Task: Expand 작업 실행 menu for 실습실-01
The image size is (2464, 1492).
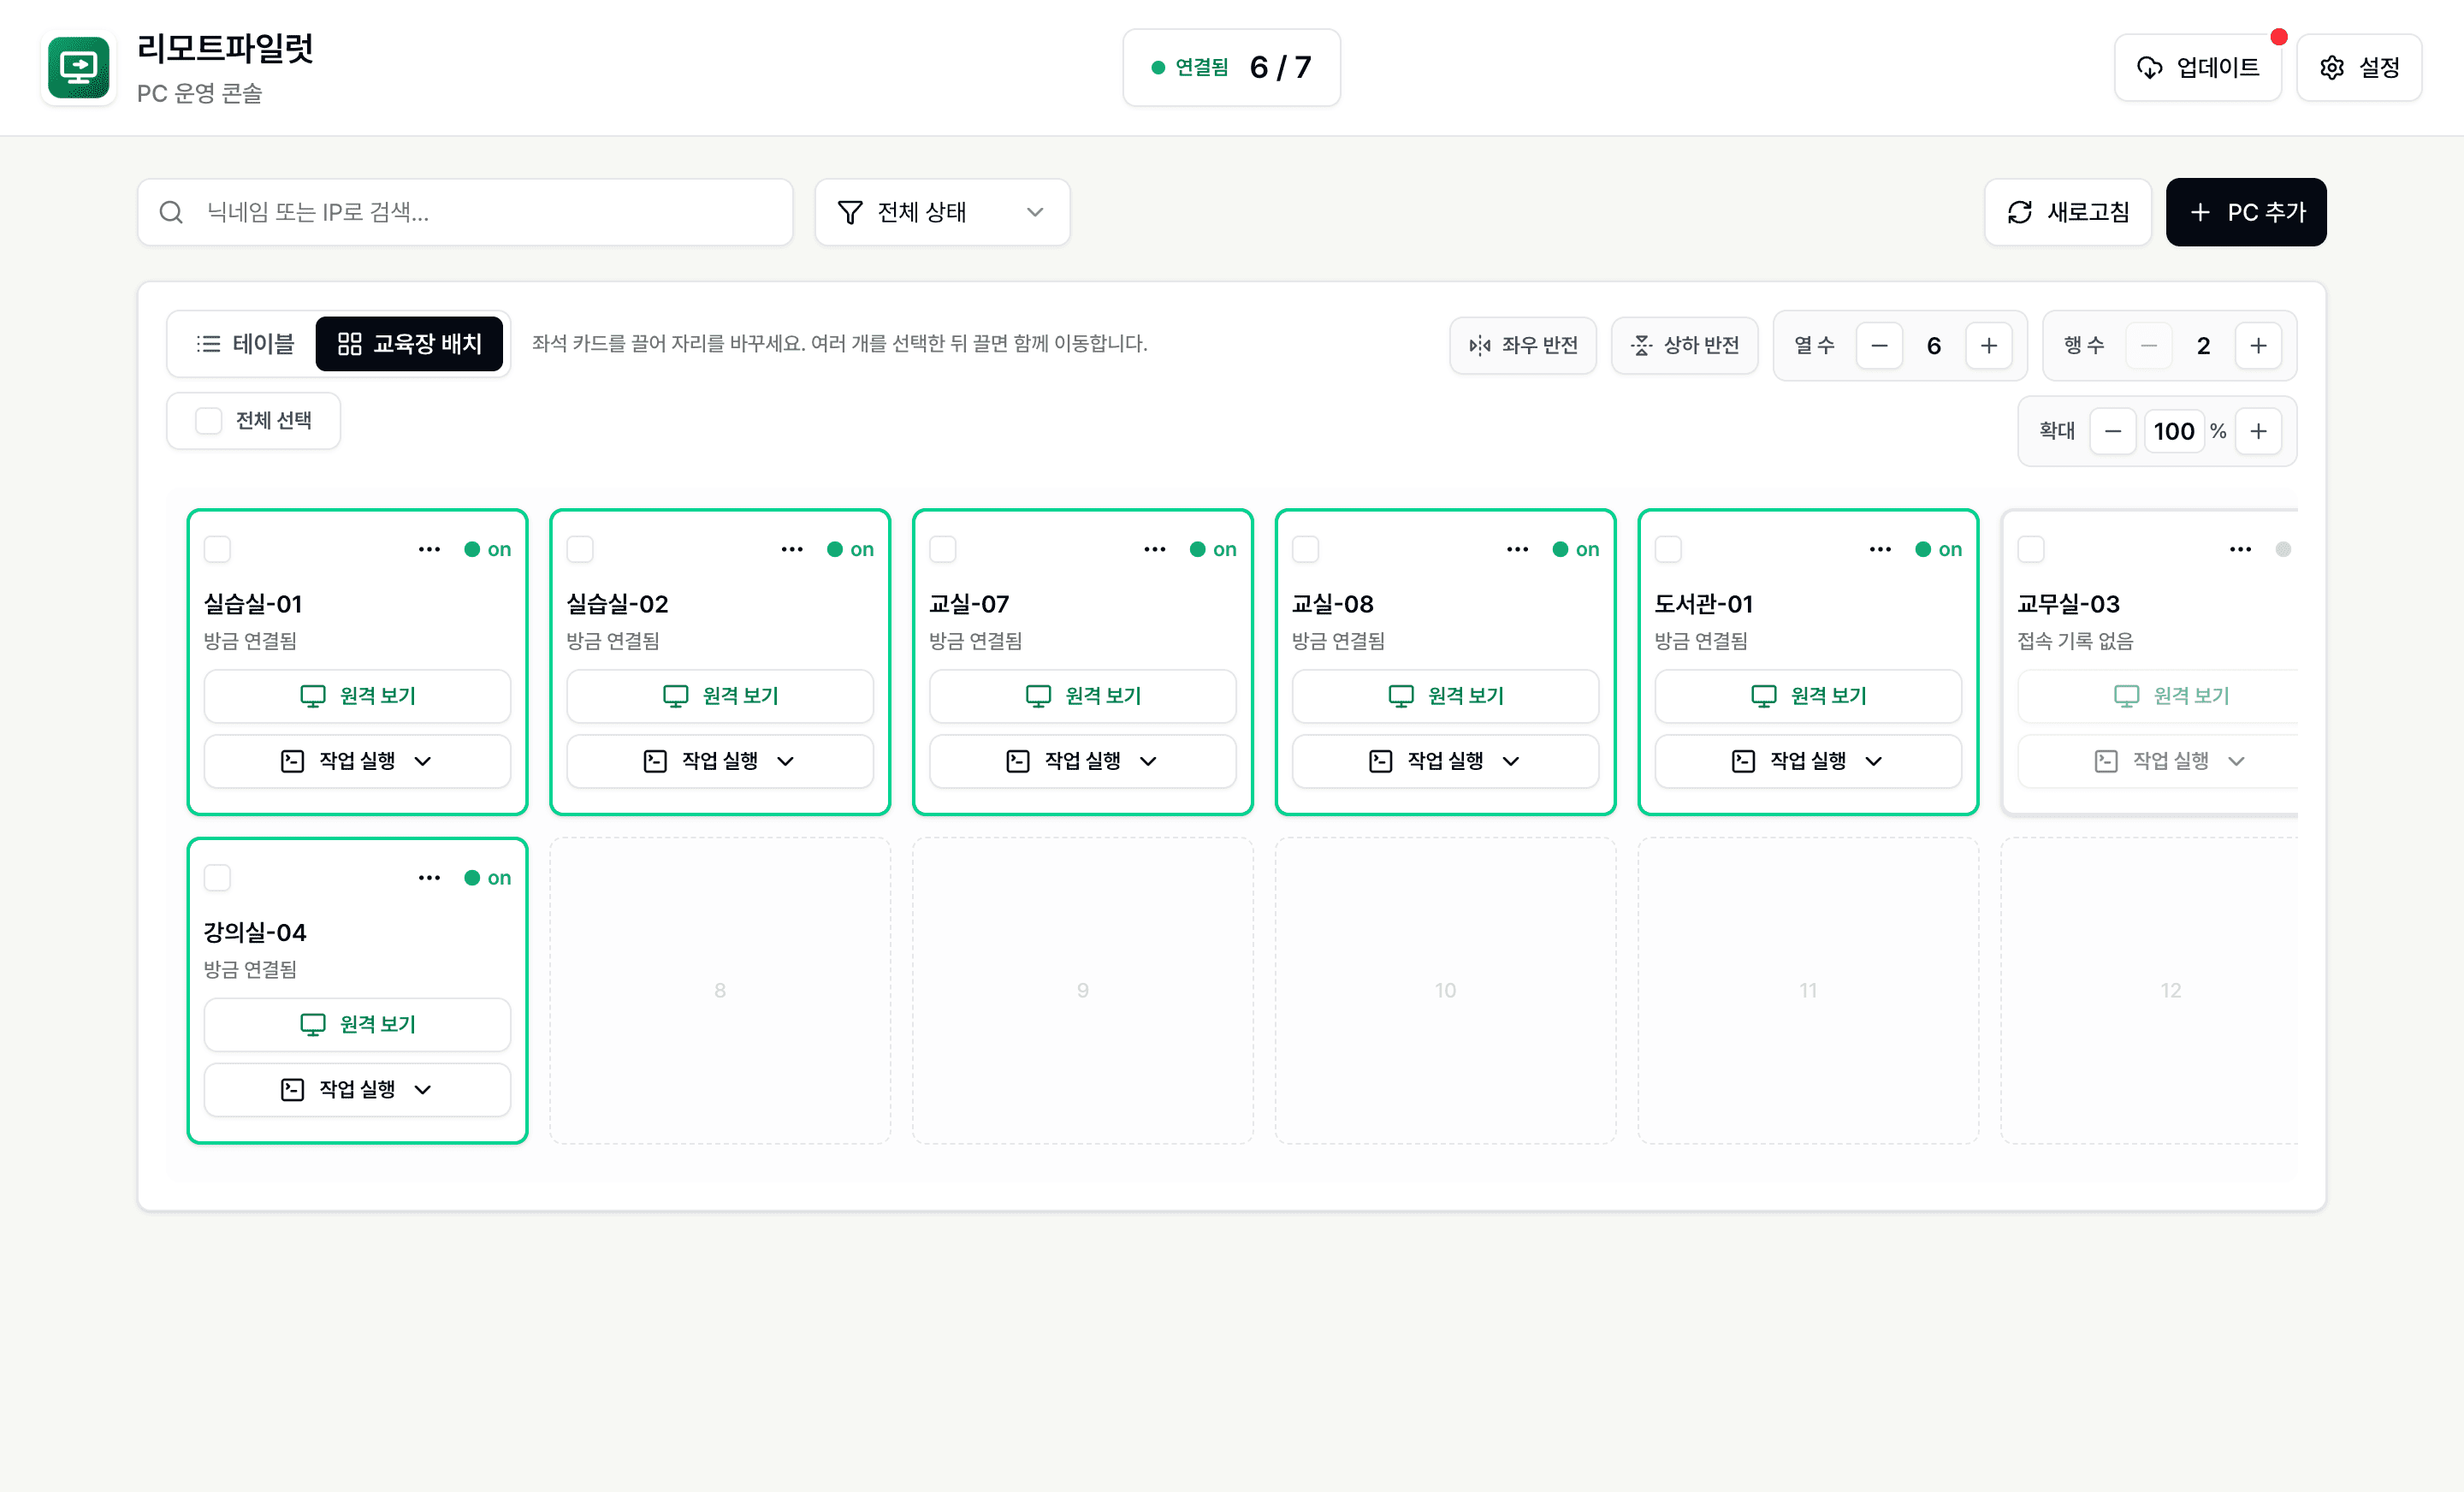Action: [x=357, y=761]
